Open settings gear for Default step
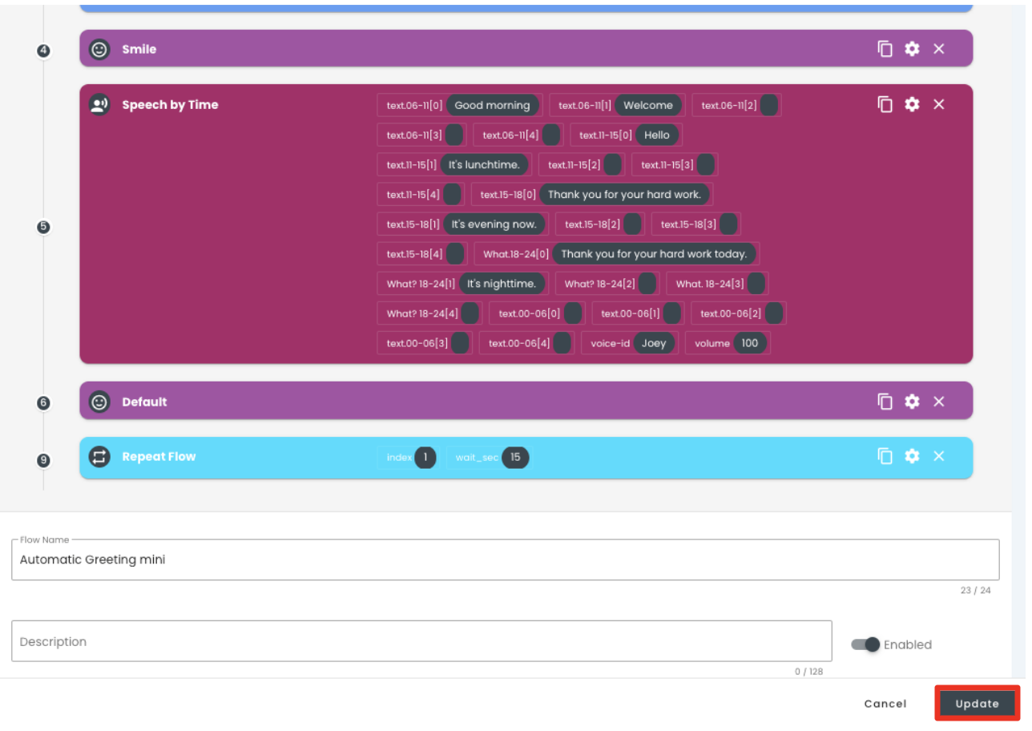This screenshot has height=731, width=1032. pyautogui.click(x=912, y=402)
